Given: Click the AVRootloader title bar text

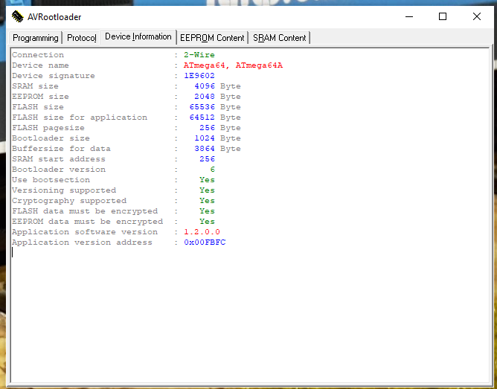Looking at the screenshot, I should (54, 17).
